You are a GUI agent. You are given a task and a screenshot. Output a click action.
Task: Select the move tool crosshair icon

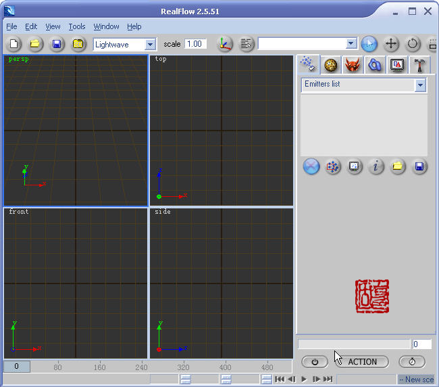(391, 44)
